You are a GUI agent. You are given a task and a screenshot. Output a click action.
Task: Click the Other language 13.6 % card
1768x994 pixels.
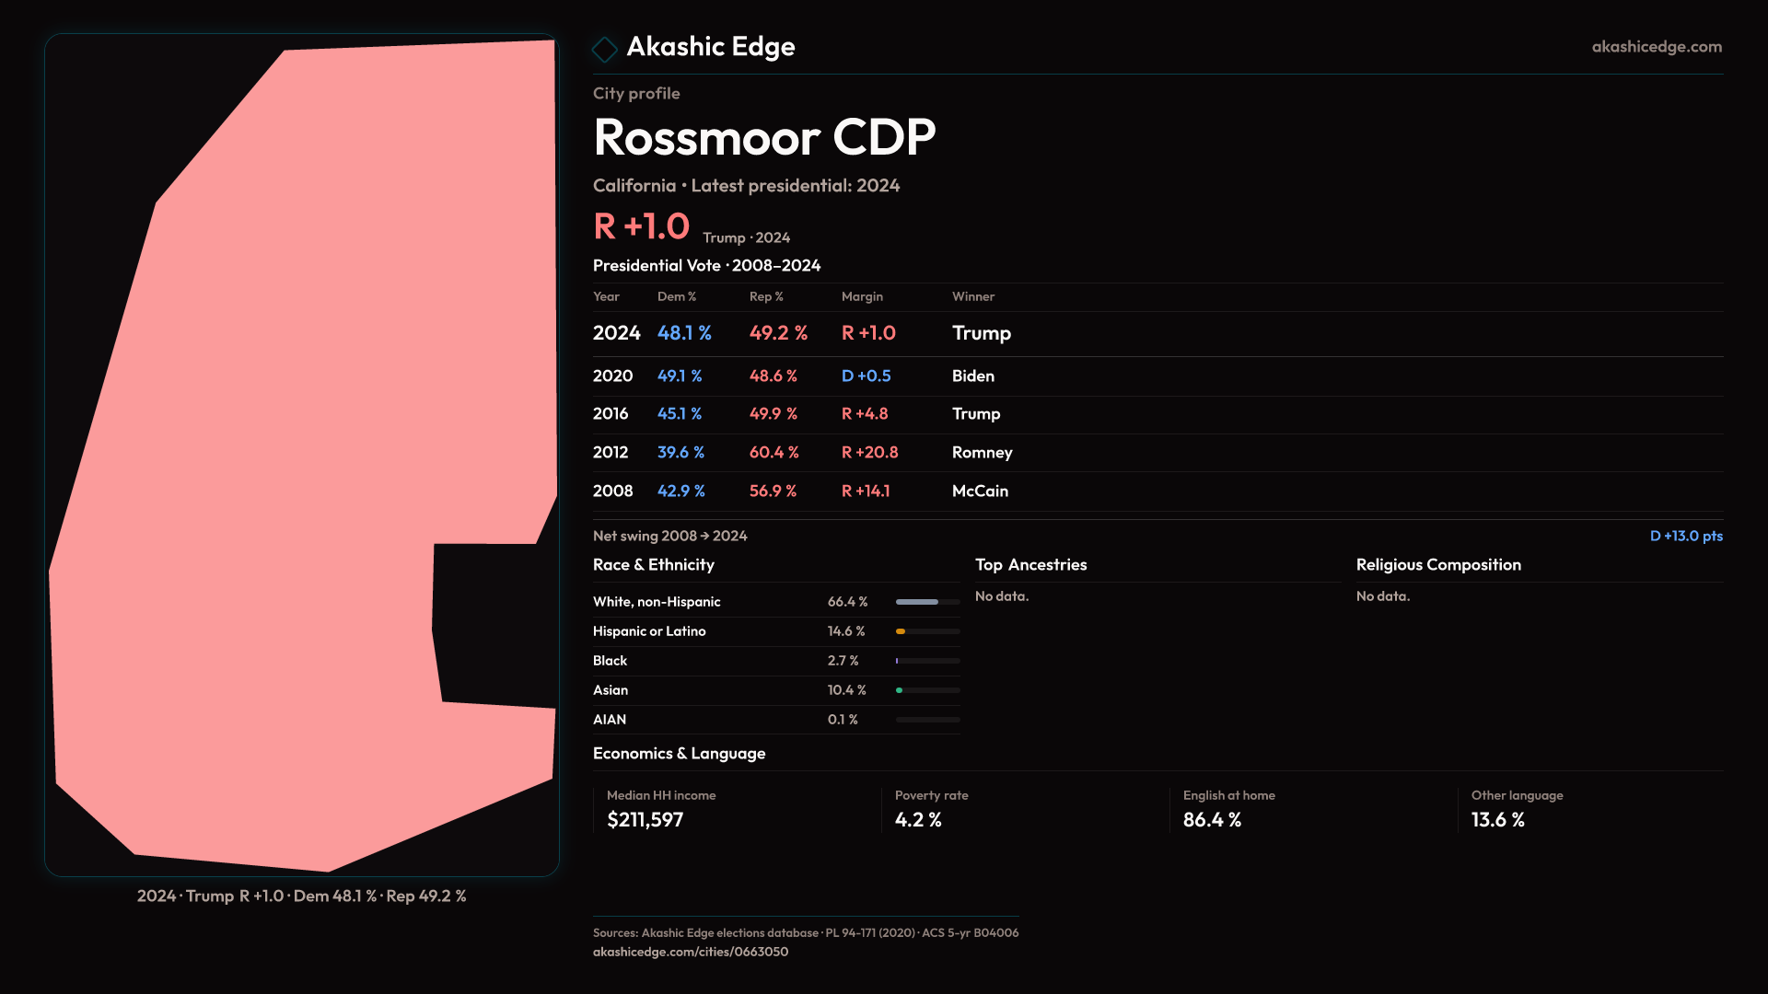point(1516,808)
